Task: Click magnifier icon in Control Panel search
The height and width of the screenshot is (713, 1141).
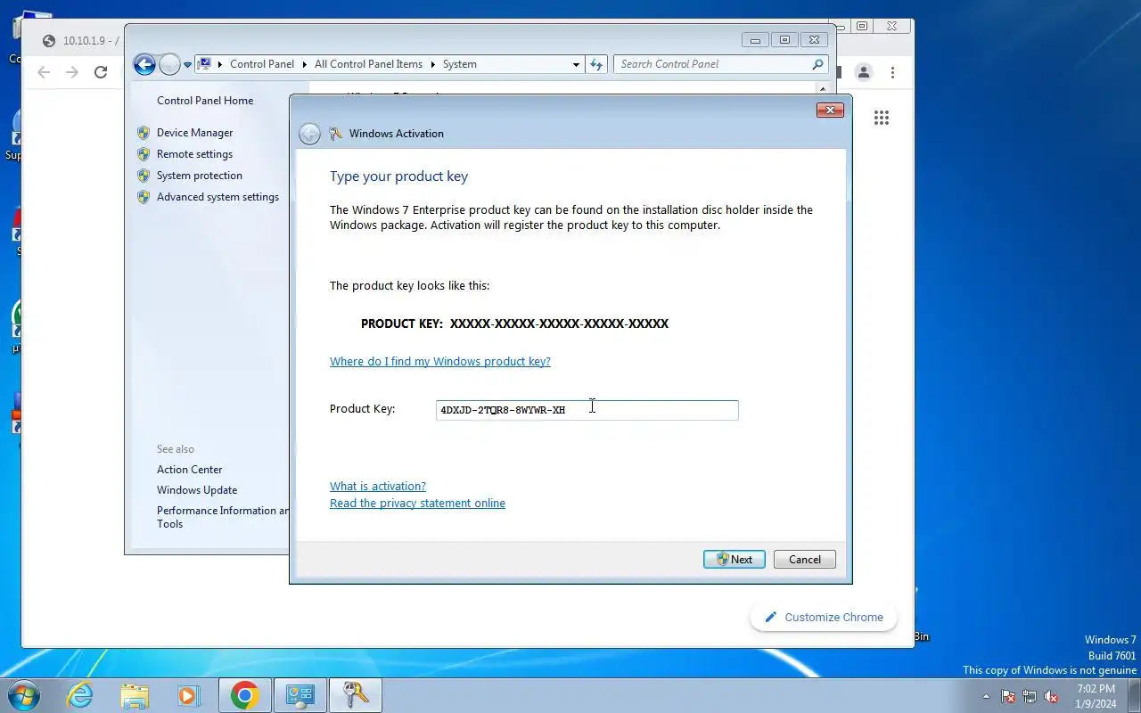Action: 817,64
